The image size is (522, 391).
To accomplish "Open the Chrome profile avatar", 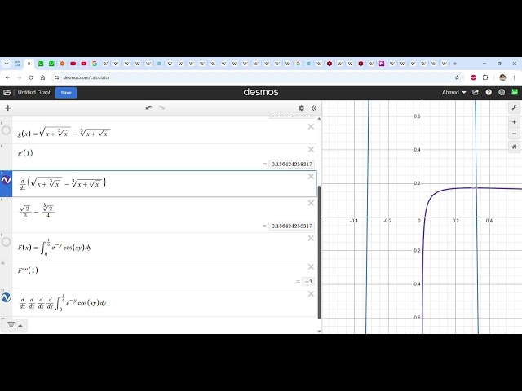I will coord(502,77).
